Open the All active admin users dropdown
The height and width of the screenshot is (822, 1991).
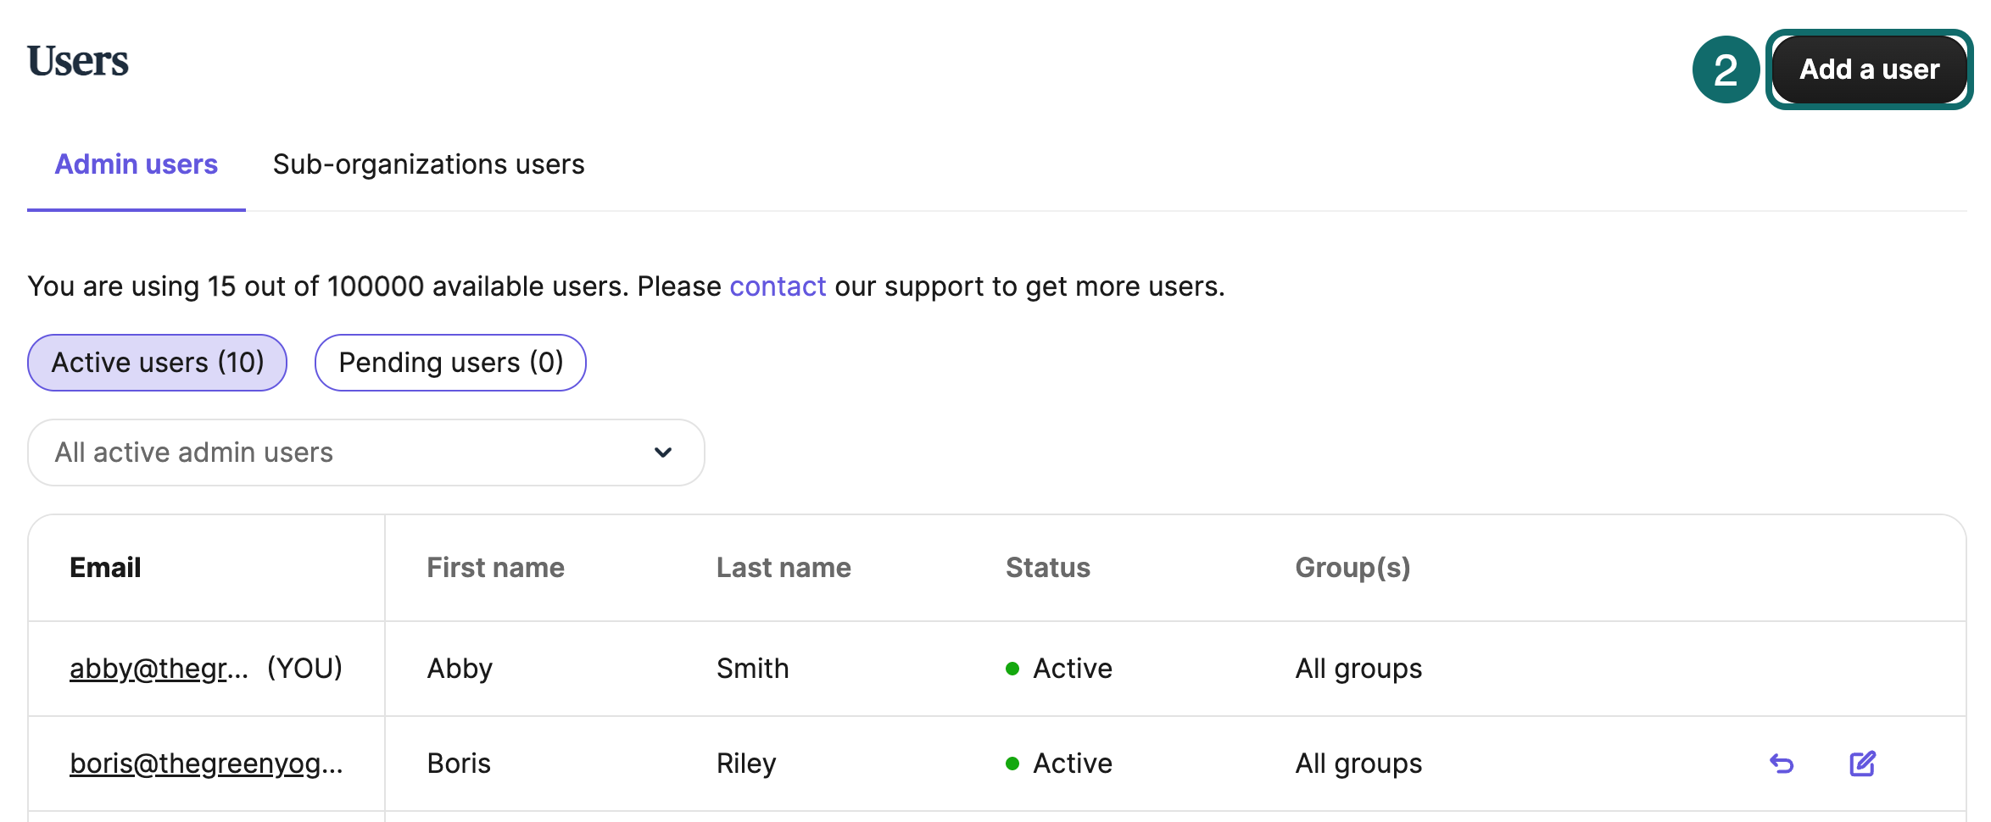(365, 453)
